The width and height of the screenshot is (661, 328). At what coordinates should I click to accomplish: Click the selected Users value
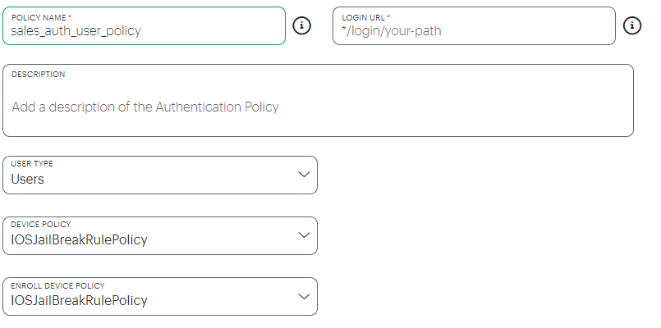[x=27, y=180]
